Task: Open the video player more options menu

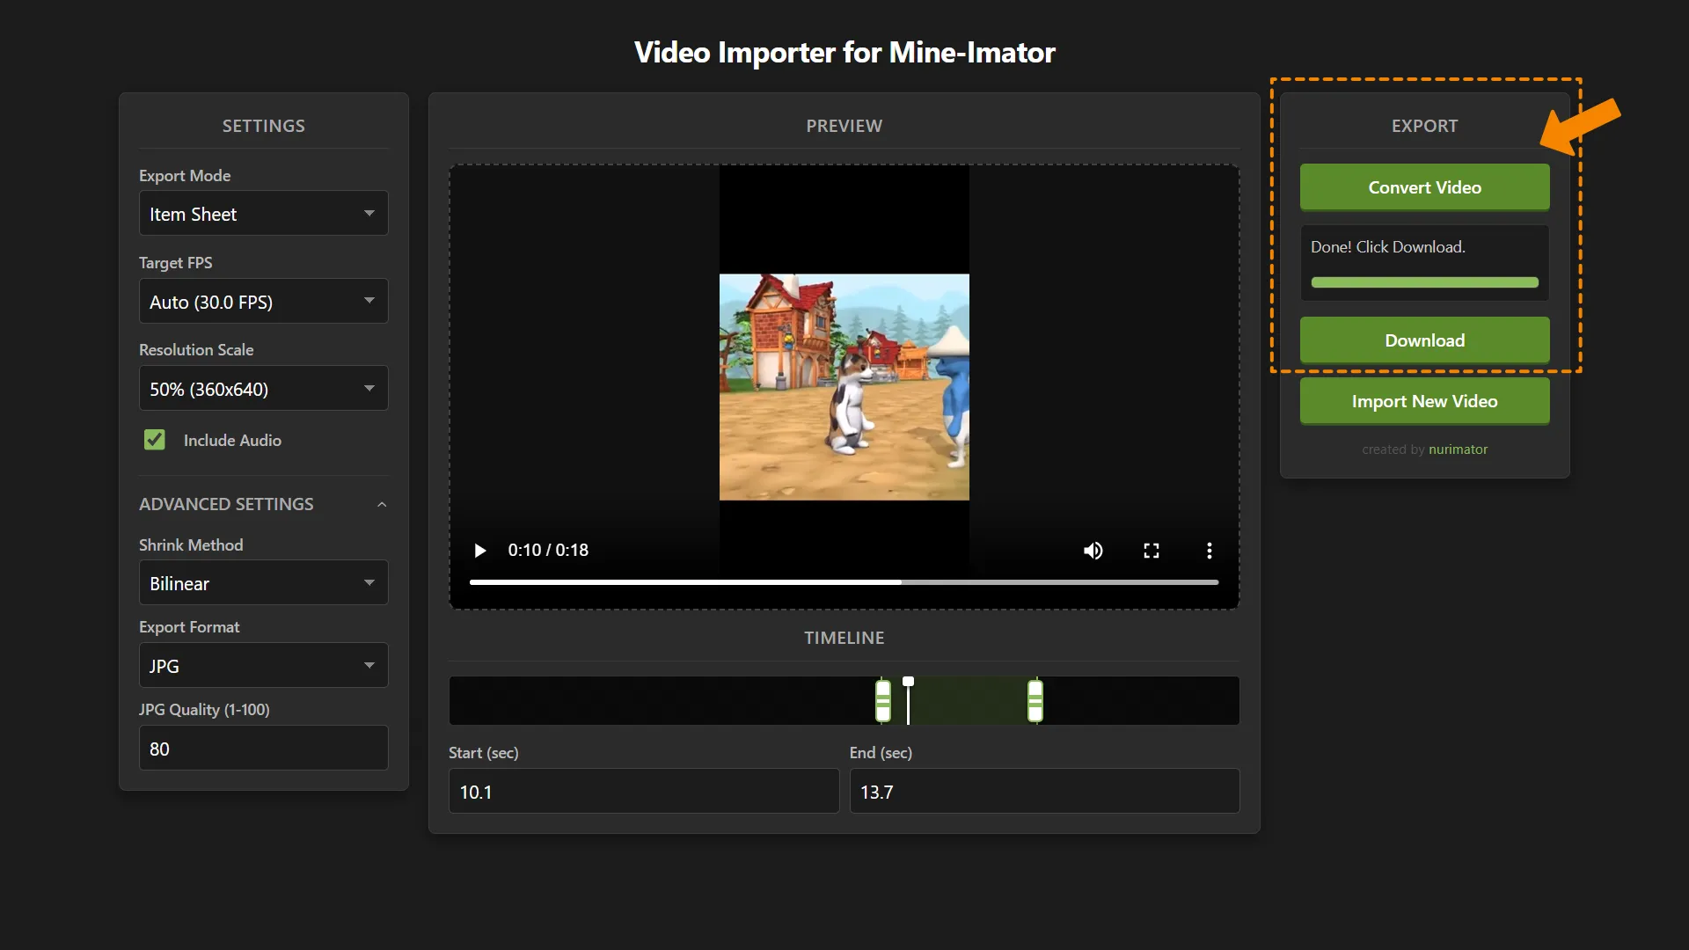Action: pos(1209,551)
